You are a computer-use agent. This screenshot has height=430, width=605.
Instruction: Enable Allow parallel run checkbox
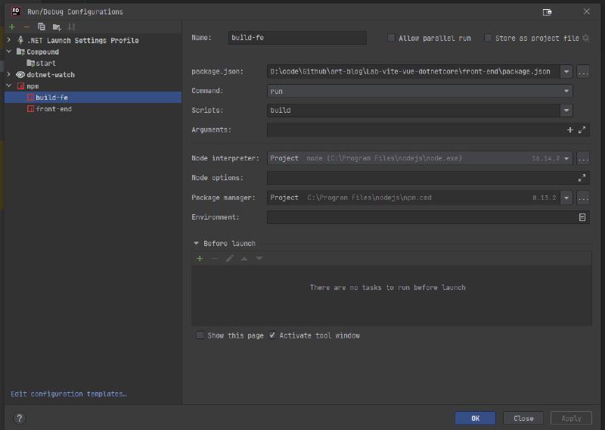(x=391, y=38)
